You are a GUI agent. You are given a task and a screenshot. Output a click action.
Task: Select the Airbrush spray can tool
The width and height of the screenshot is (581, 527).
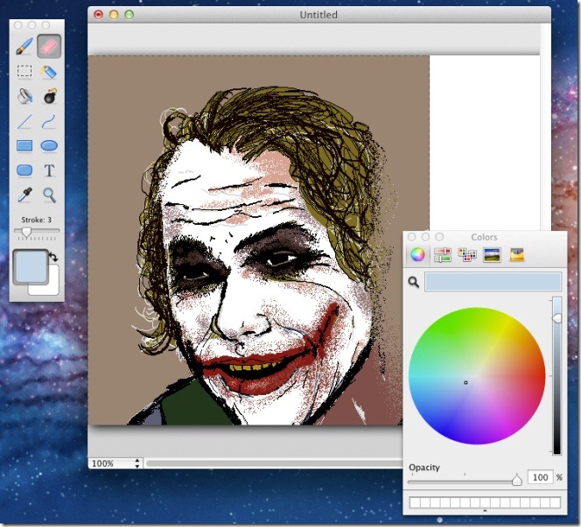[49, 71]
